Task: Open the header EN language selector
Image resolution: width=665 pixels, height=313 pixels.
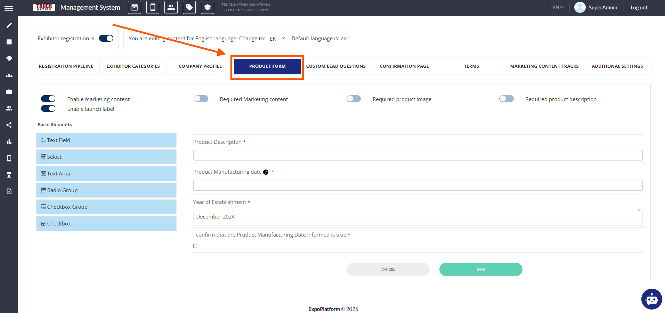Action: tap(558, 7)
